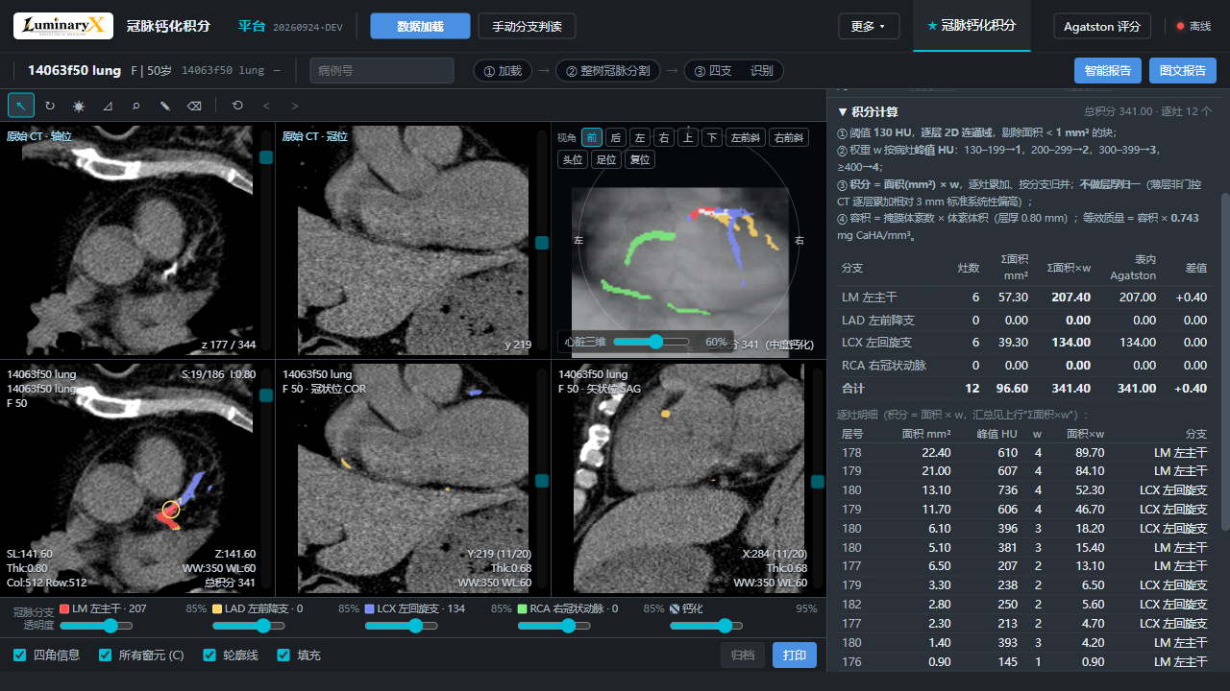Select the pencil draw tool
The image size is (1230, 691).
165,106
